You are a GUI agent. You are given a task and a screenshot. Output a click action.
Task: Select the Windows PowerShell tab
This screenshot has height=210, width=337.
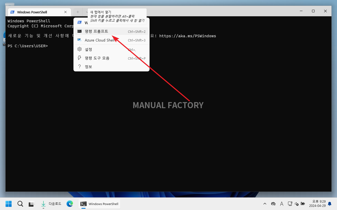39,12
